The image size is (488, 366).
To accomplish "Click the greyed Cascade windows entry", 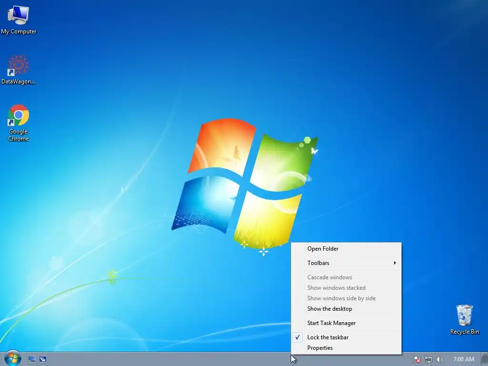I will [346, 277].
